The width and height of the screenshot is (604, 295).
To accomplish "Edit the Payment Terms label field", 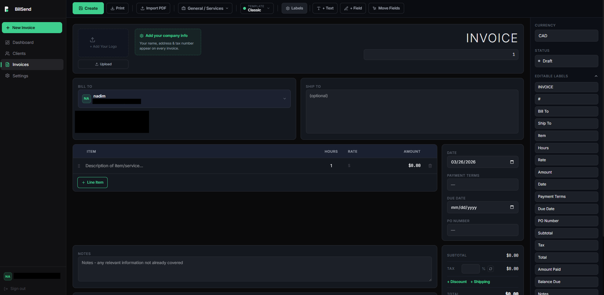I will pyautogui.click(x=566, y=197).
